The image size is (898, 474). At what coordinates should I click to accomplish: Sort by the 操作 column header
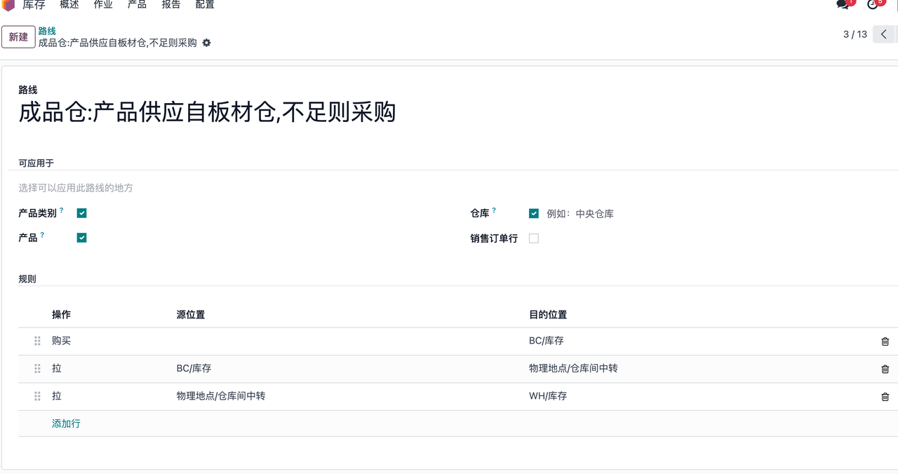(x=61, y=315)
